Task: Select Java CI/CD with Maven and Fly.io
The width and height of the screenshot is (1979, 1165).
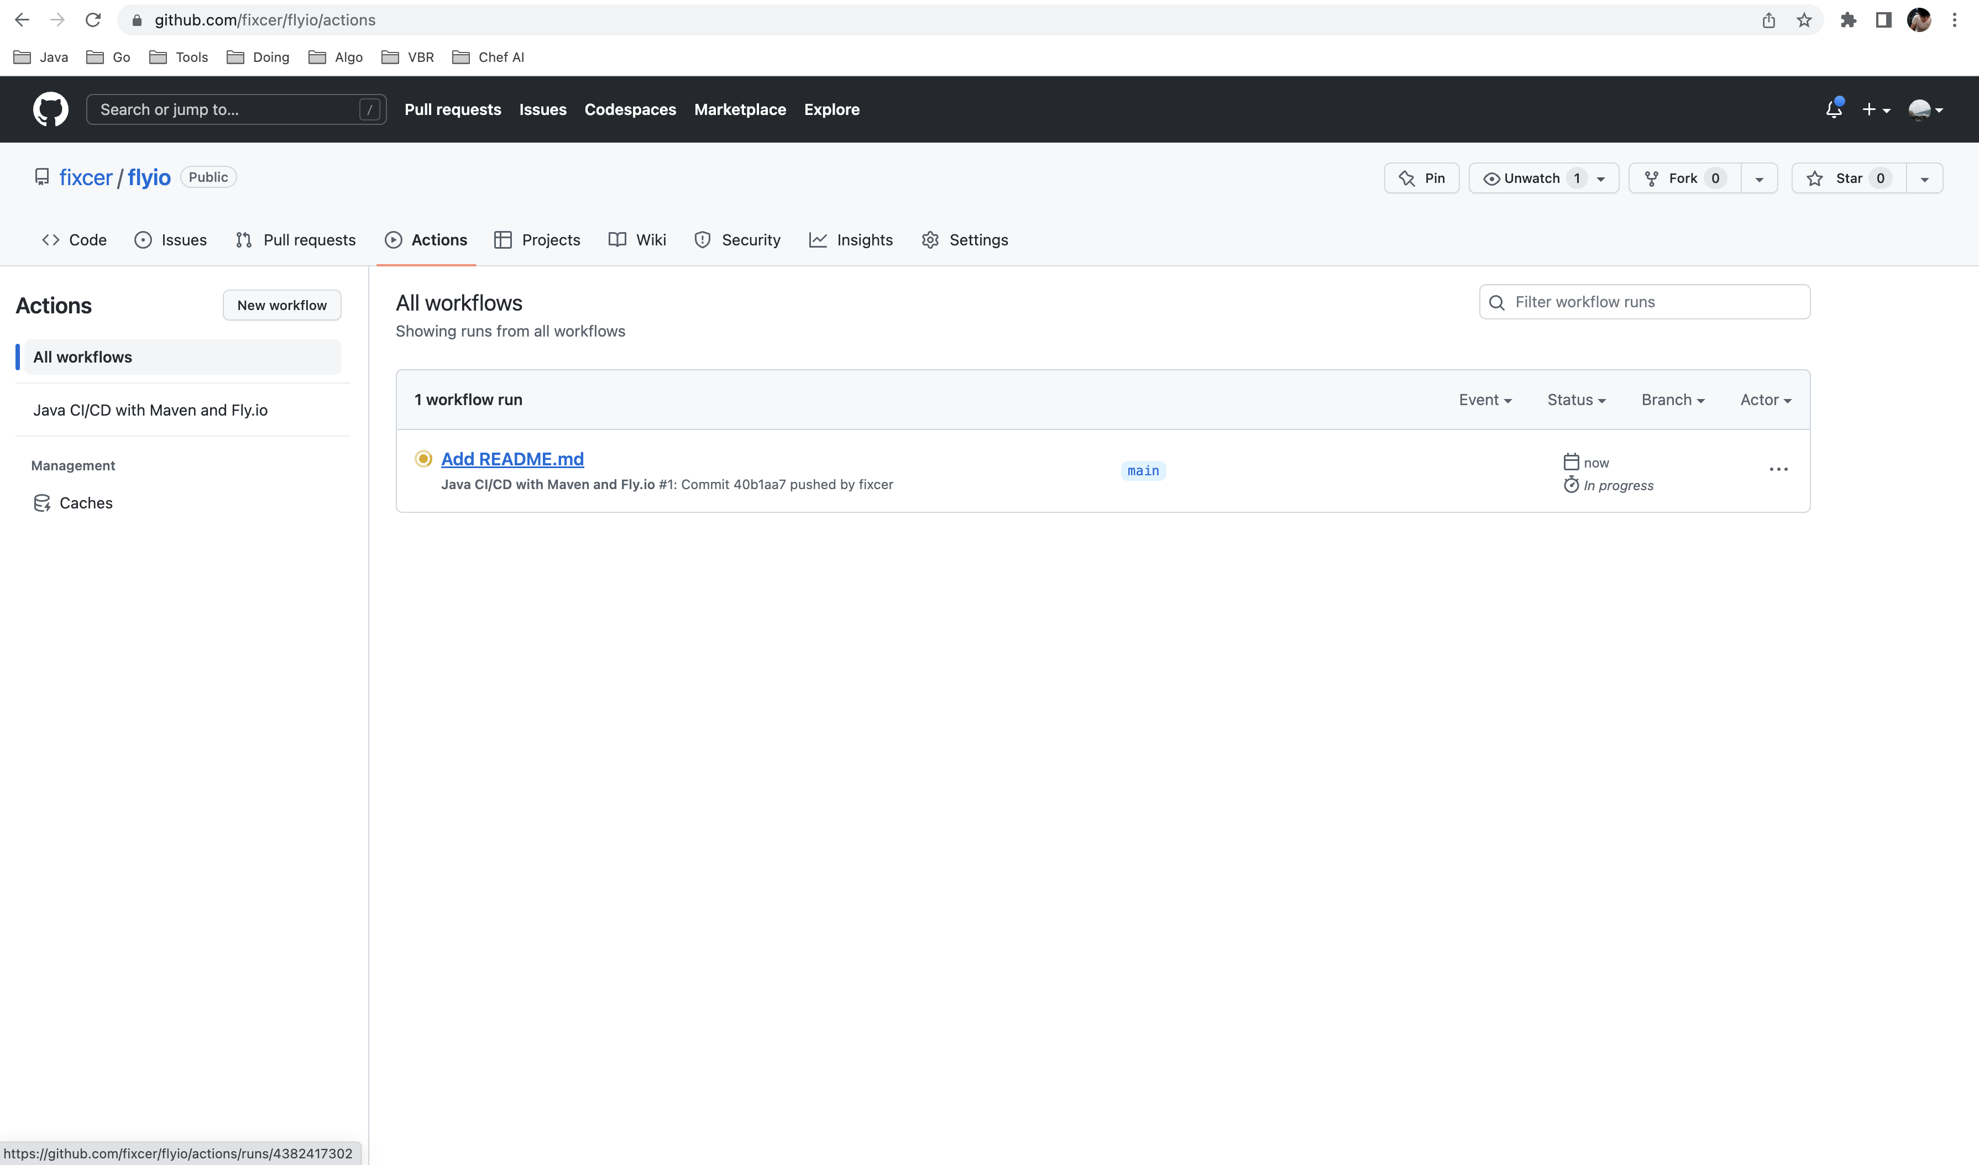Action: pos(150,410)
